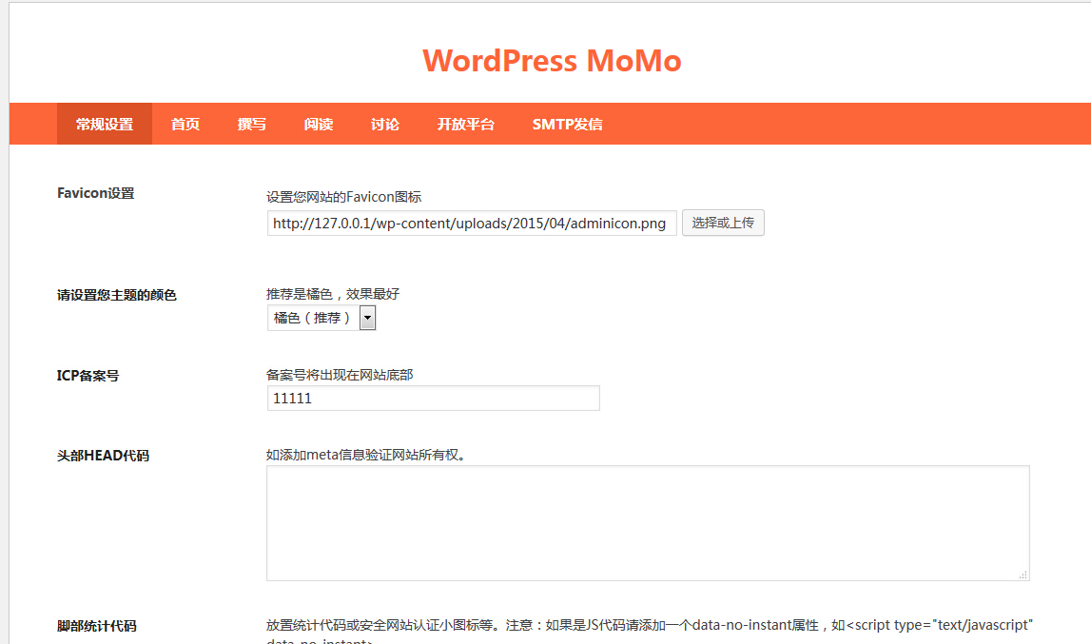Click the Favicon设置 label
This screenshot has width=1091, height=644.
click(95, 193)
